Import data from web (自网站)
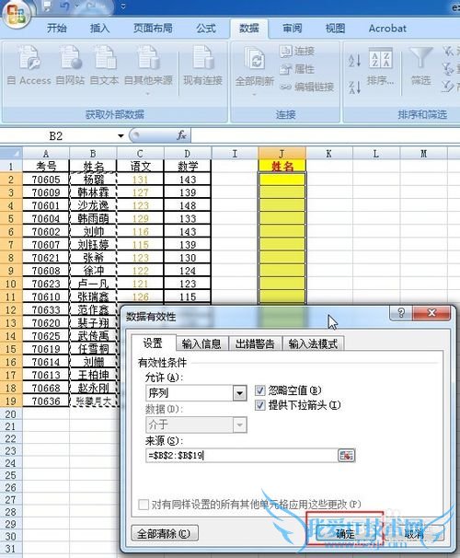The image size is (460, 558). click(x=70, y=65)
